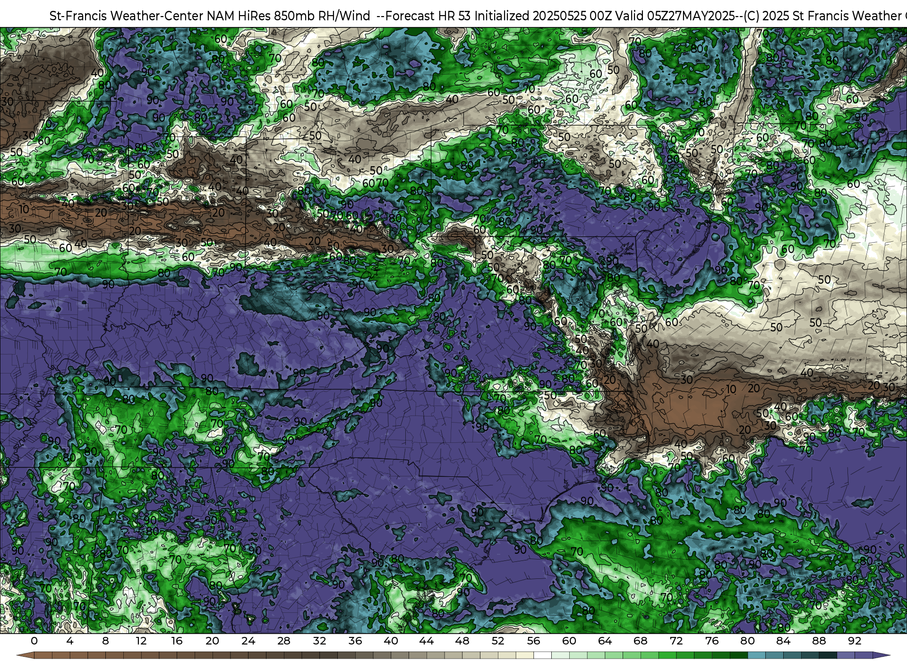Click the colorbar tick label '84'
This screenshot has height=661, width=907.
[x=783, y=641]
